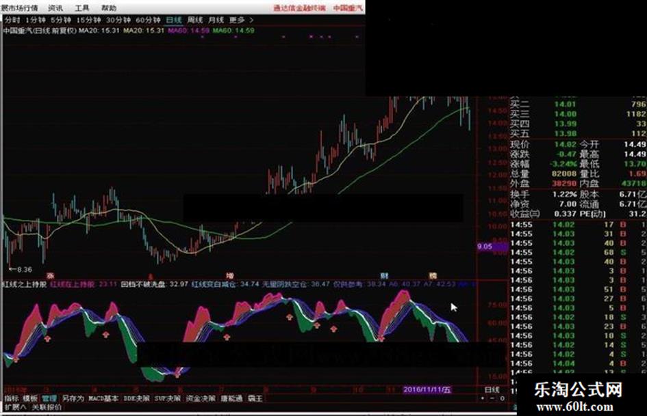Click the 涨 marker below the chart
The width and height of the screenshot is (647, 416).
51,275
